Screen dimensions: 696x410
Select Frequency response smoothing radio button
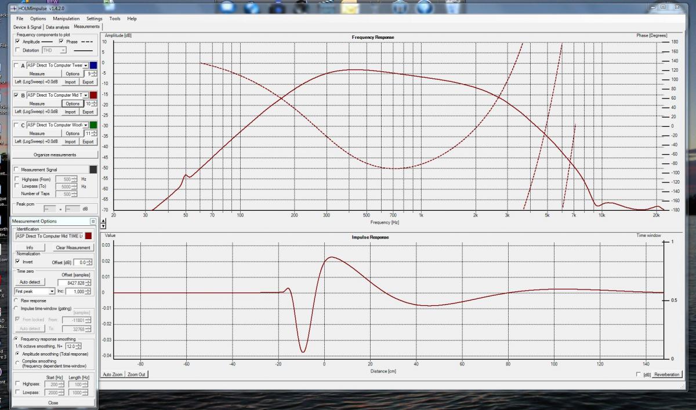coord(16,339)
